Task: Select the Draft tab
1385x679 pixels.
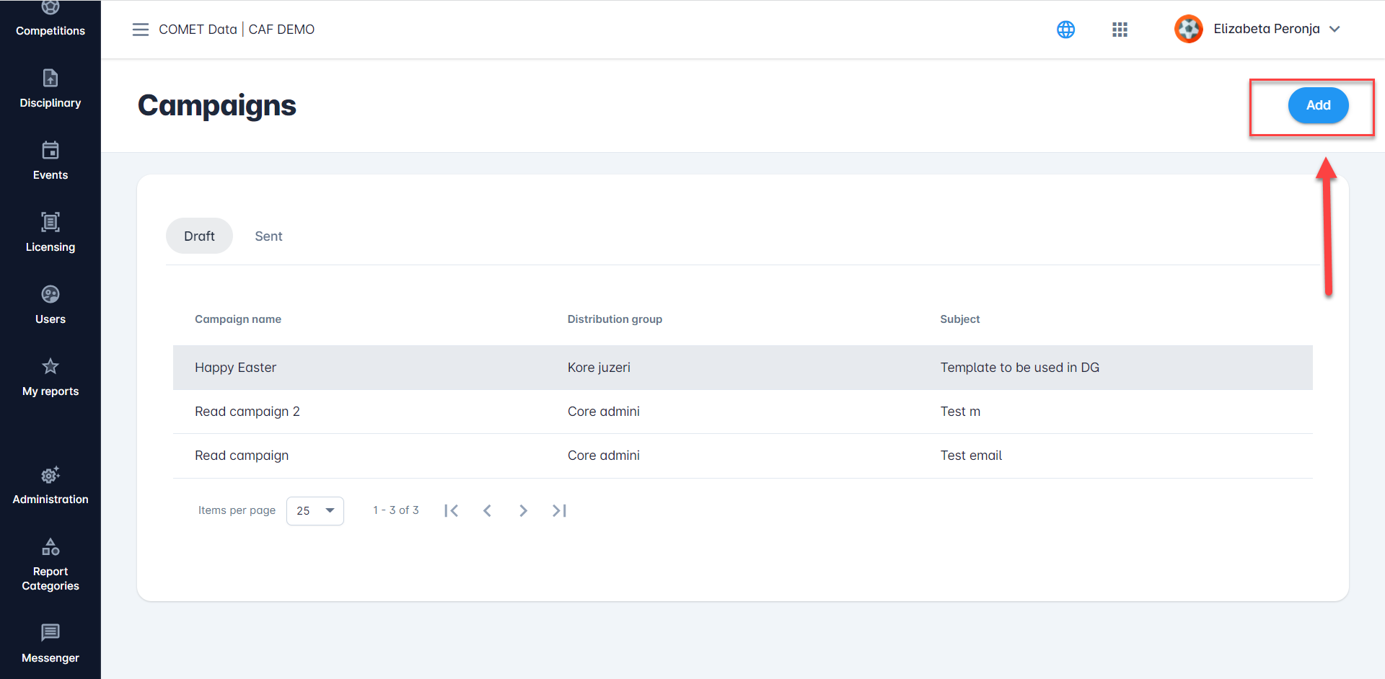Action: coord(199,236)
